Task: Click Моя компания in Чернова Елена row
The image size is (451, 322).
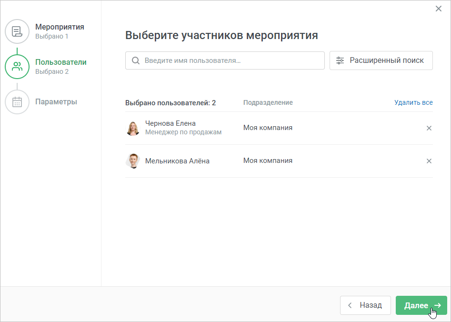Action: click(x=268, y=128)
